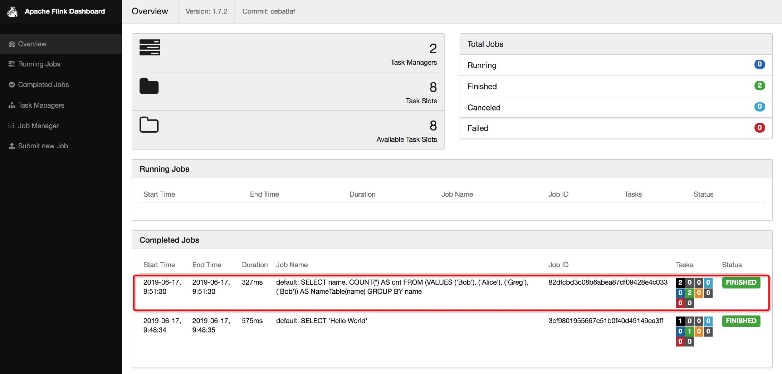Select the Overview tab in top bar
This screenshot has width=782, height=374.
pos(150,11)
